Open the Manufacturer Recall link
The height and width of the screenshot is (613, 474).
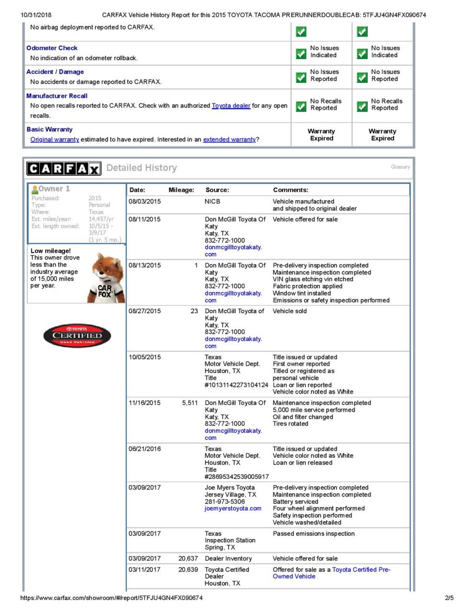[x=57, y=96]
